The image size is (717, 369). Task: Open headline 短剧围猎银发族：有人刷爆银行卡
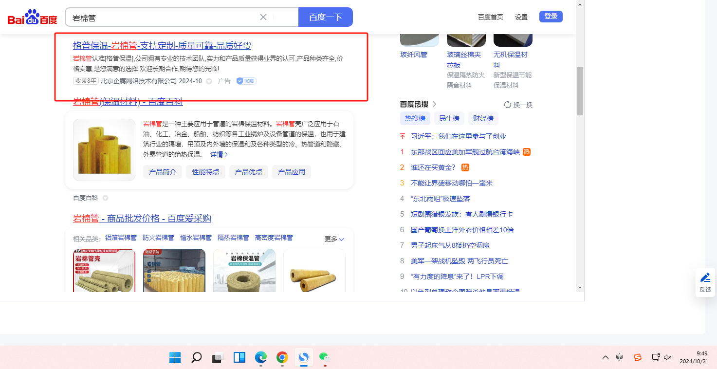pyautogui.click(x=462, y=214)
